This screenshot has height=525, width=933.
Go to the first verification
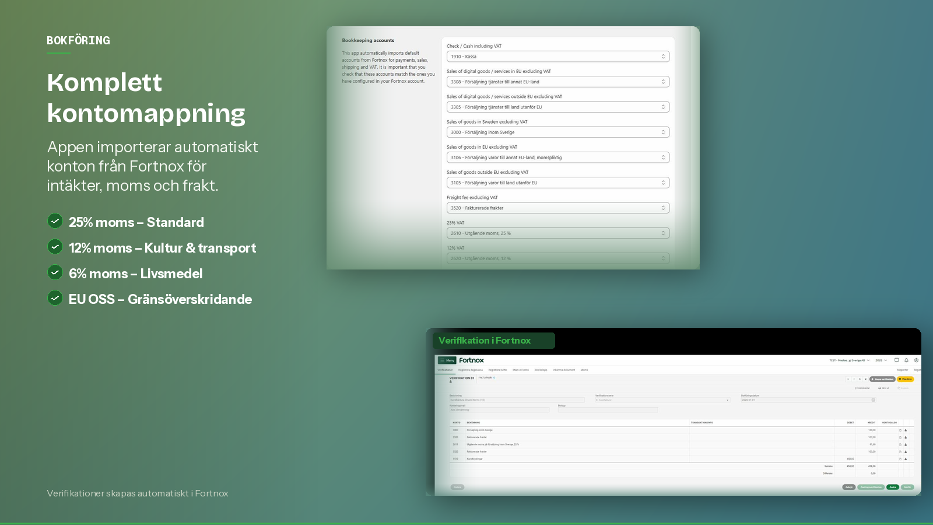click(848, 379)
